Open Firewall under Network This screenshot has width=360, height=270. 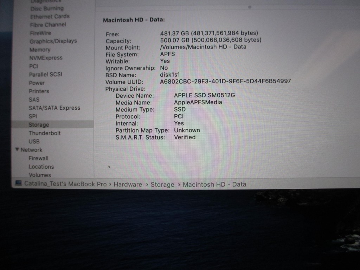(x=38, y=158)
